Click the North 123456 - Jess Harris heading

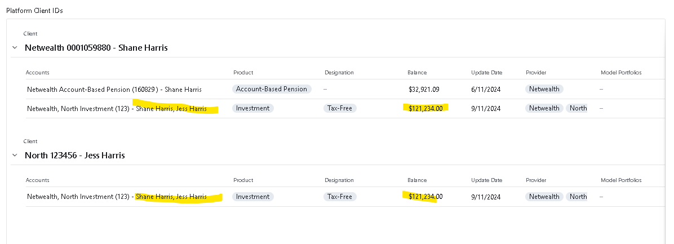[x=75, y=156]
